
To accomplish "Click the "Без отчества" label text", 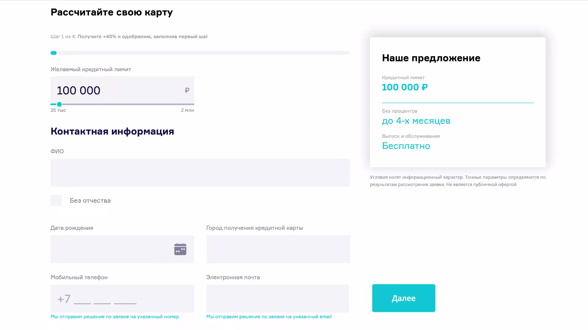I will click(90, 200).
